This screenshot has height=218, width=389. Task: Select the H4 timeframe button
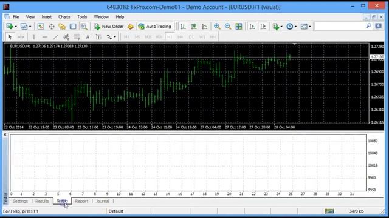click(x=180, y=37)
